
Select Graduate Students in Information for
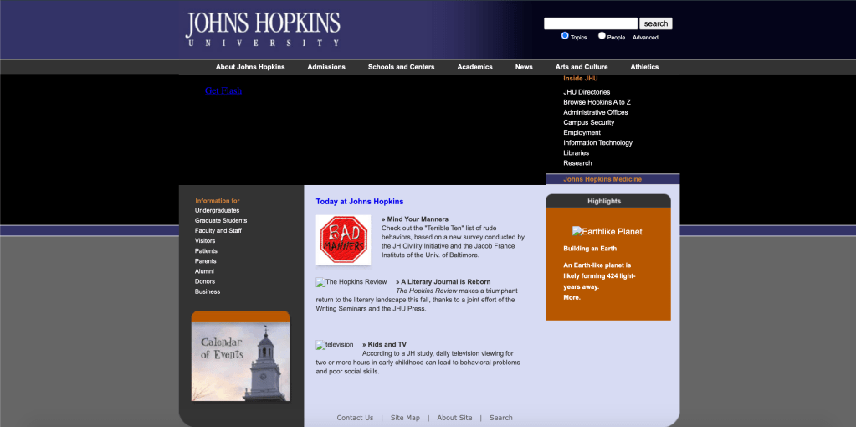221,220
